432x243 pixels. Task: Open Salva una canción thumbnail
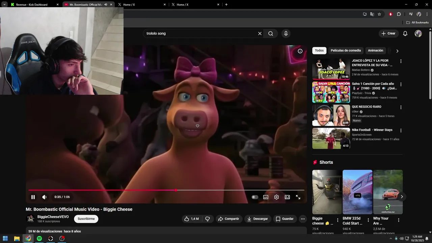point(331,92)
